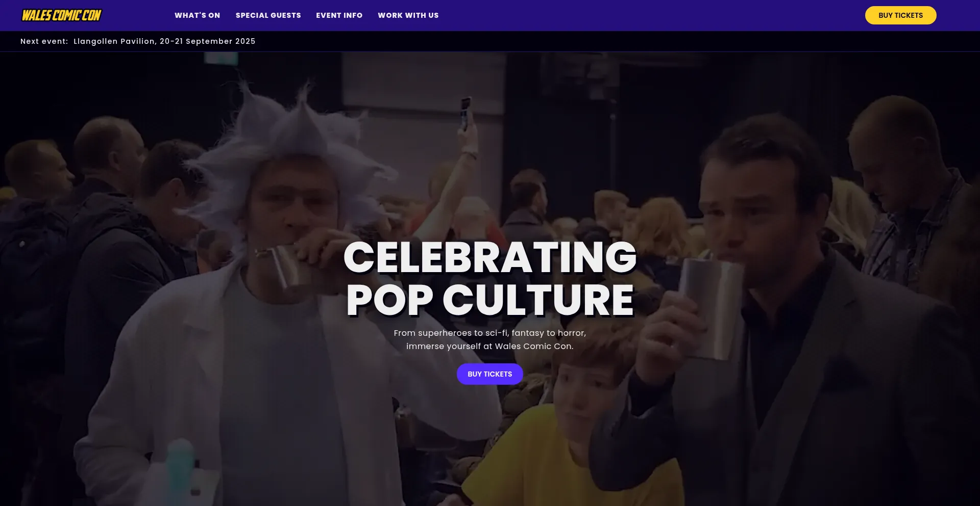This screenshot has width=980, height=506.
Task: Click the yellow Buy Tickets header button
Action: 900,15
